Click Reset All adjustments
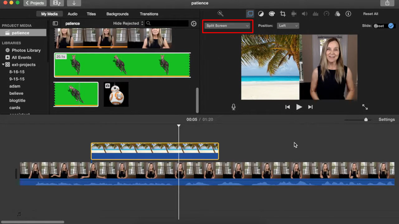This screenshot has width=399, height=224. [x=371, y=14]
